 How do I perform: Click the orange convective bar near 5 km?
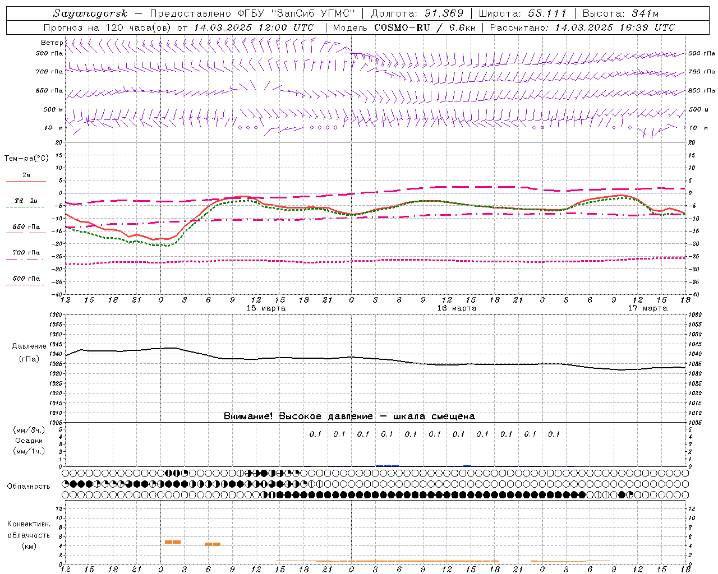[173, 542]
